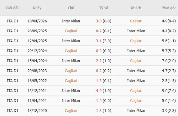Open the 3-1 score on 12/04/2025
178x116 pixels.
(x=99, y=41)
